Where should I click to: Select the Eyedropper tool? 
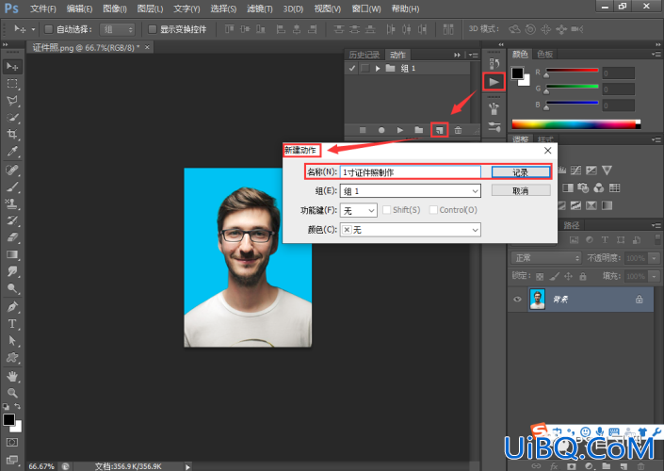pyautogui.click(x=12, y=152)
